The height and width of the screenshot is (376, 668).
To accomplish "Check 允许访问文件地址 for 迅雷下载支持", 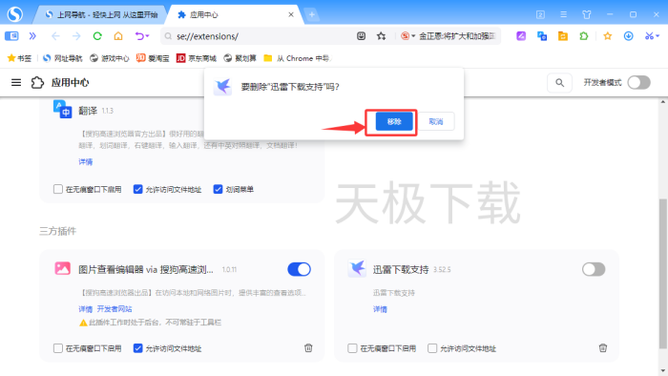I will [x=432, y=348].
